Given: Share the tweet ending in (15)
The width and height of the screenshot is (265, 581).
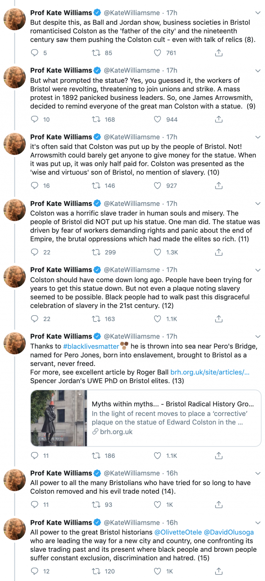Looking at the screenshot, I should 219,571.
